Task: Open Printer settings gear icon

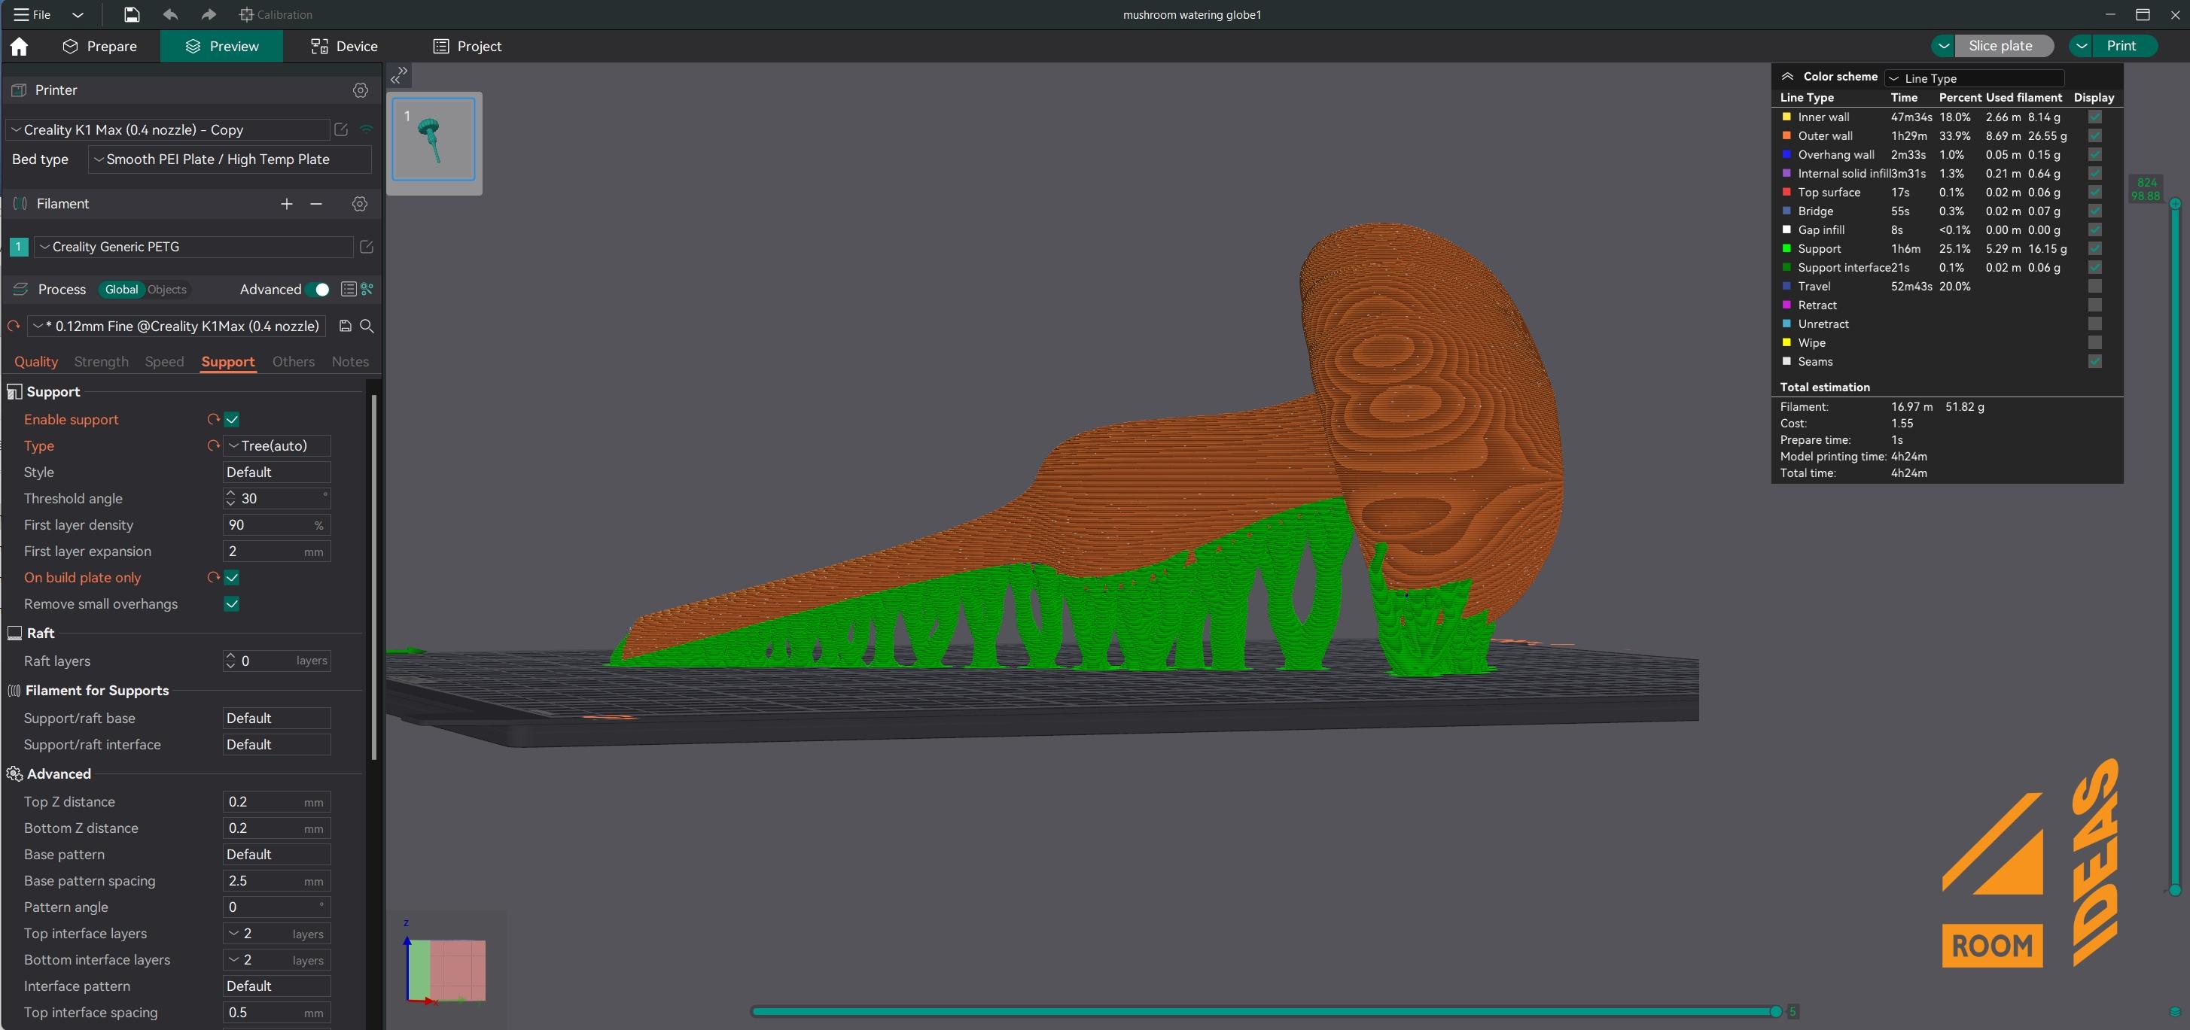Action: point(361,90)
